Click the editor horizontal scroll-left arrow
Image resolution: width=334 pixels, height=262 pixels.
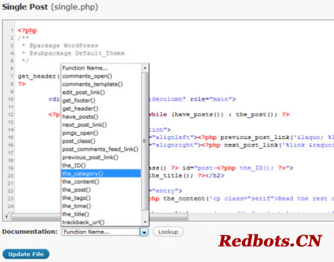click(7, 216)
